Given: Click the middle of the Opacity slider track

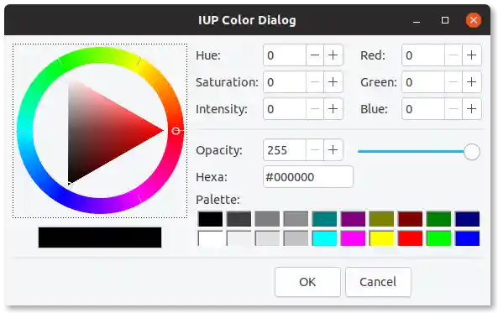Looking at the screenshot, I should [x=418, y=151].
